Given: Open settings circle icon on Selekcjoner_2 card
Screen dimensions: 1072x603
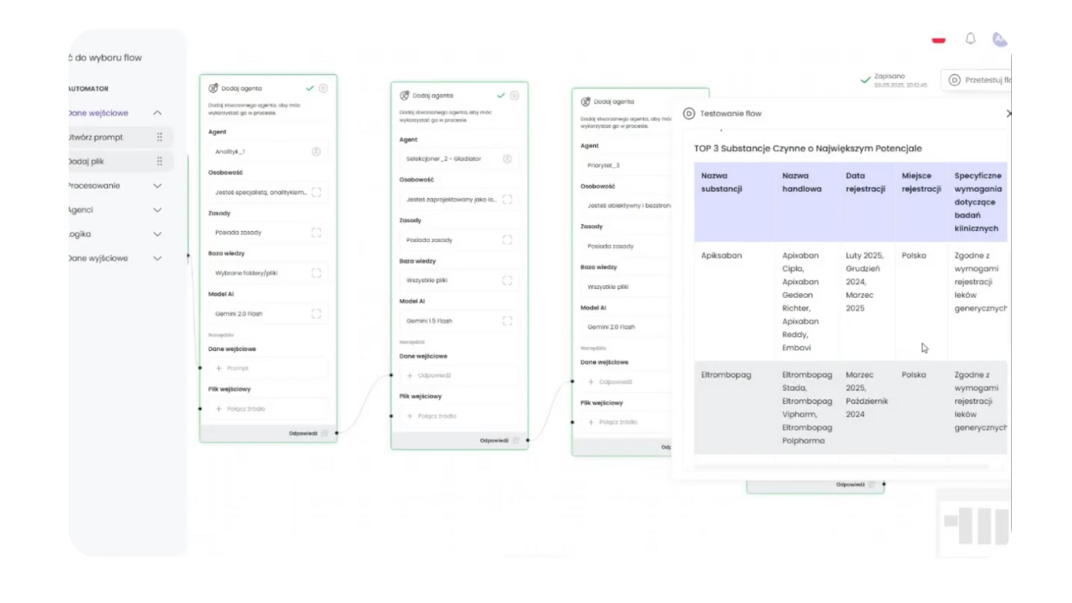Looking at the screenshot, I should click(x=514, y=95).
